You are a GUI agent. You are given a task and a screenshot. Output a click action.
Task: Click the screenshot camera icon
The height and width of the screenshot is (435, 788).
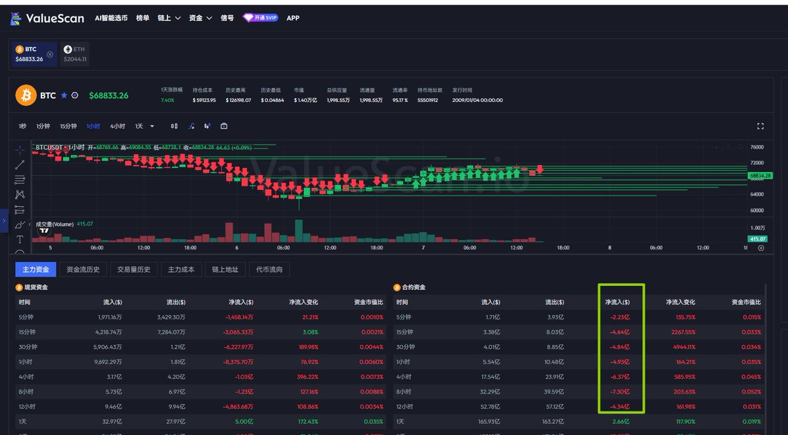[224, 126]
